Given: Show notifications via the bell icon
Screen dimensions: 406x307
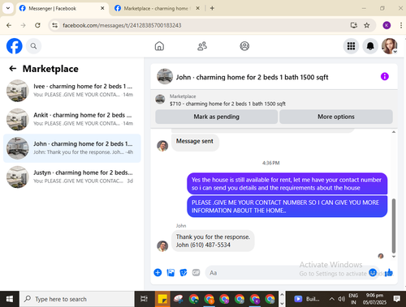Looking at the screenshot, I should (x=370, y=46).
